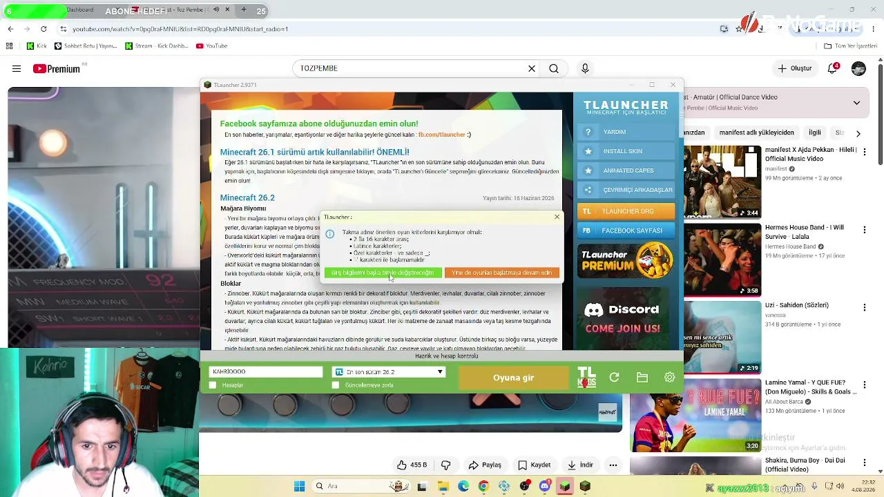Open the Oluştur create menu
884x497 pixels.
[795, 68]
